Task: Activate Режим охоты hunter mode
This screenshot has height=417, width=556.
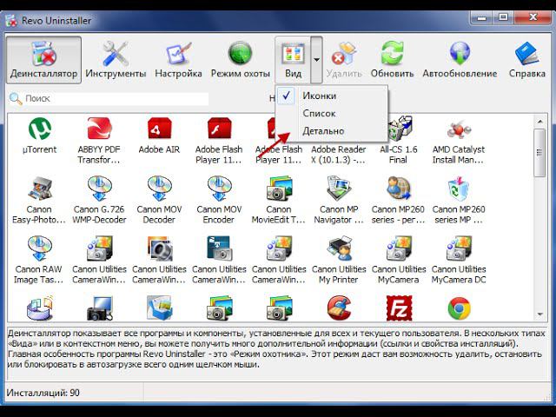Action: (240, 60)
